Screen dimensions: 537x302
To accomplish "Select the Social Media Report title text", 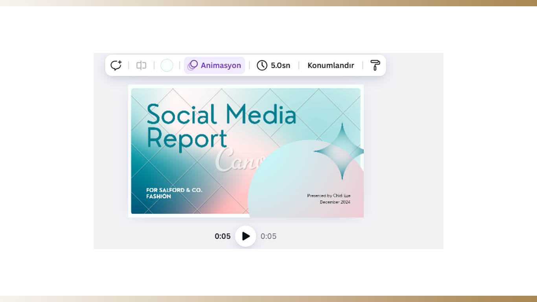I will point(220,127).
